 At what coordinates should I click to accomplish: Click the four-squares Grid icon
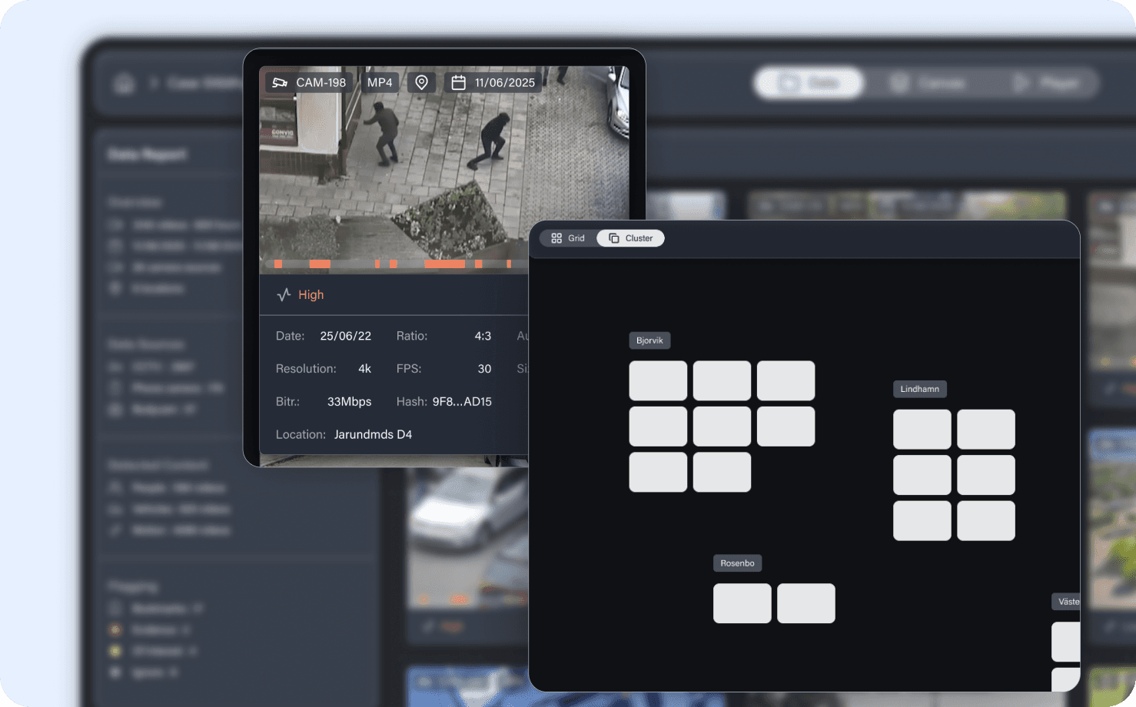point(556,238)
